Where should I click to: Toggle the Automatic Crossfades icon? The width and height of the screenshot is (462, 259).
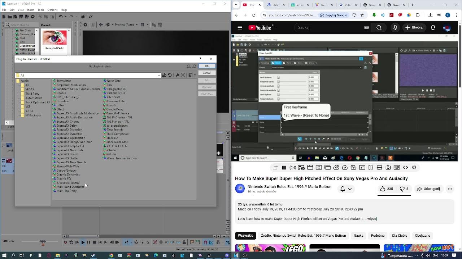pos(211,242)
